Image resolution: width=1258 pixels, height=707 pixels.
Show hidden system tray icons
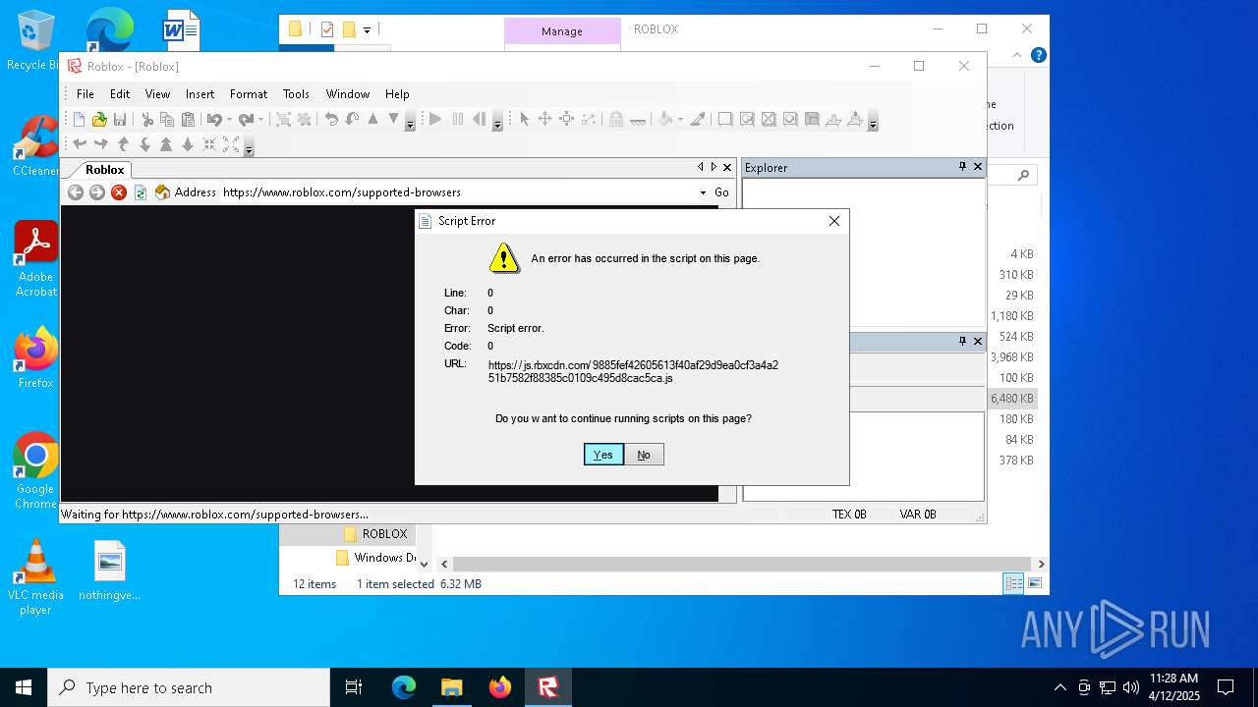(1059, 687)
